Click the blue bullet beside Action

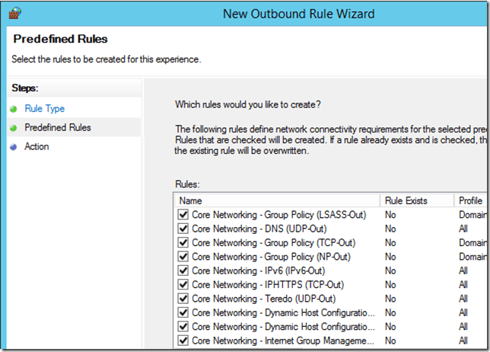[13, 147]
